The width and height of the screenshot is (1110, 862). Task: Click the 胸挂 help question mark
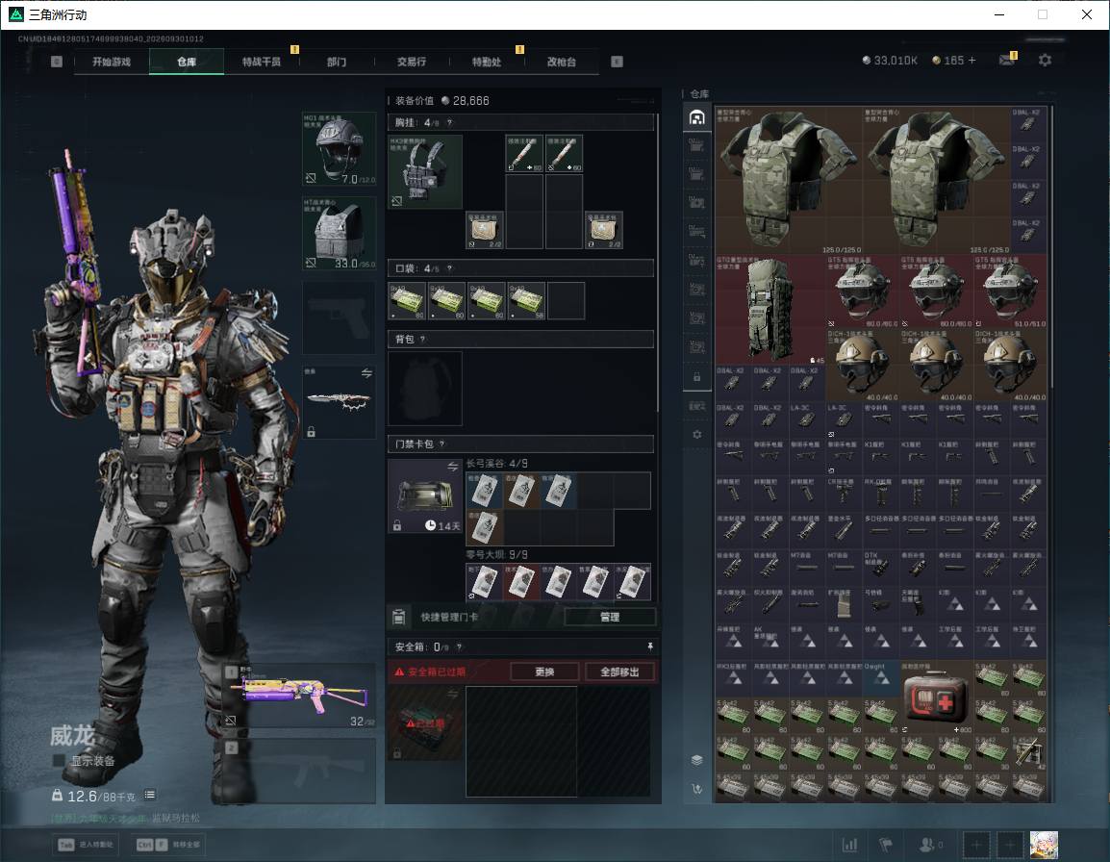pos(449,122)
